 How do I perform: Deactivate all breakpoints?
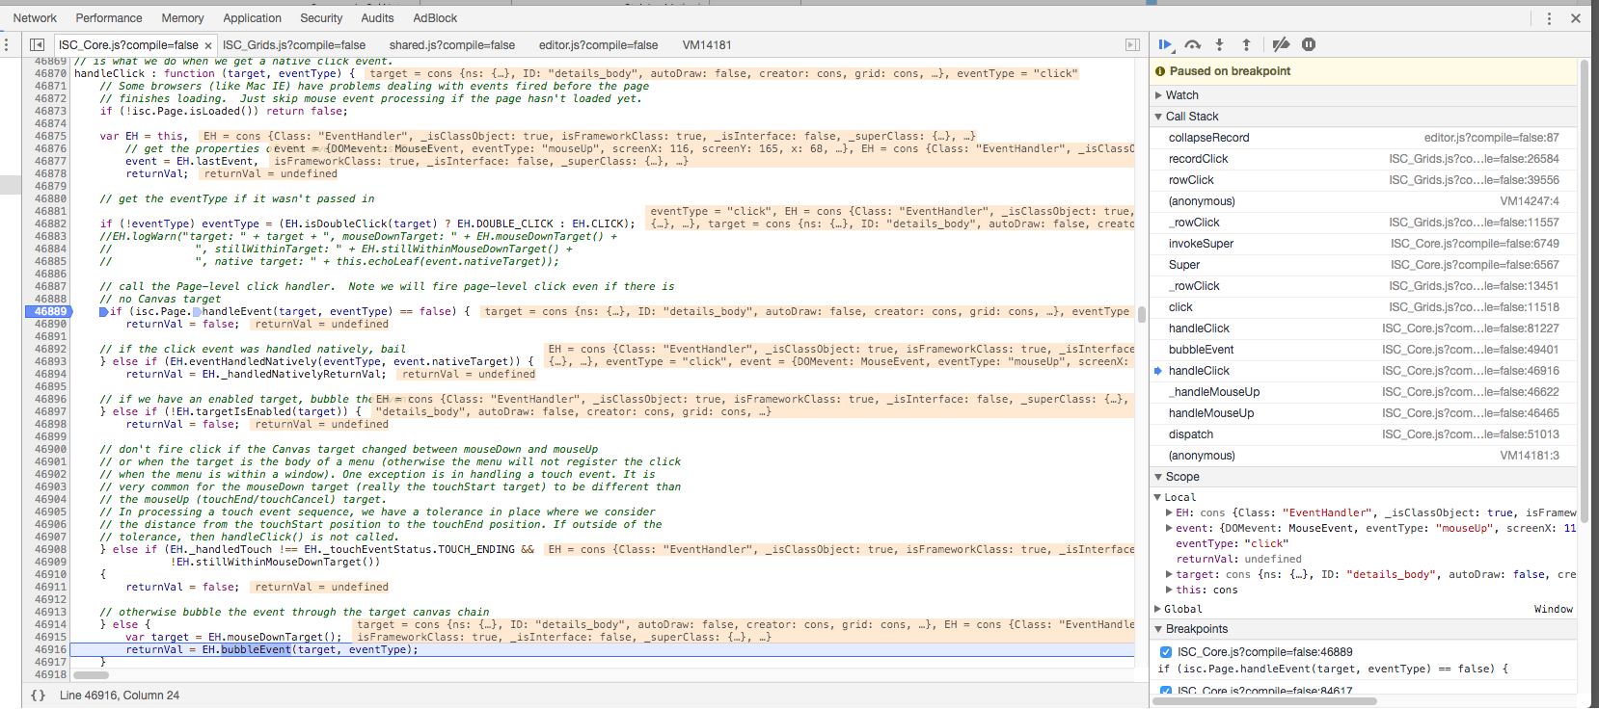coord(1281,44)
